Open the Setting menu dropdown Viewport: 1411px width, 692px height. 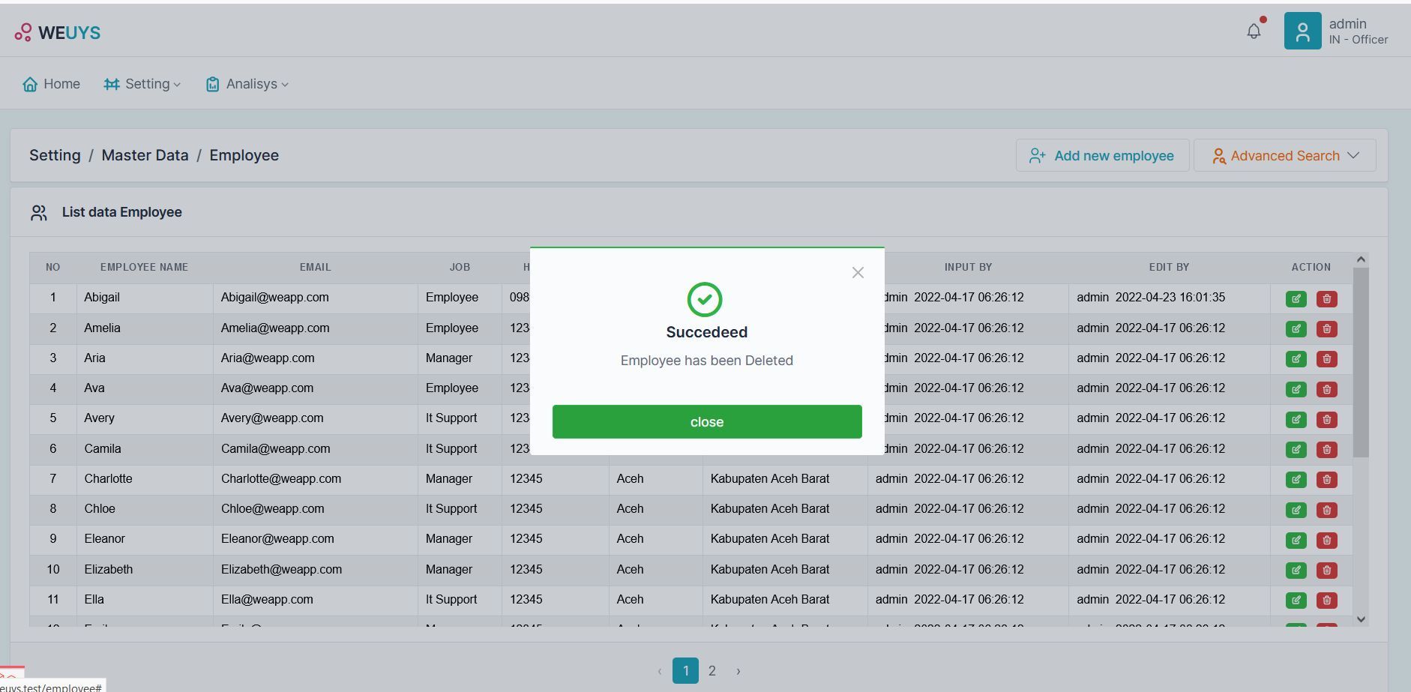point(142,84)
